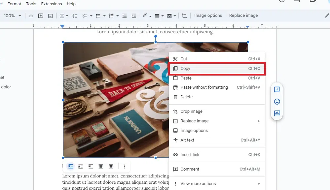Expand the Replace image submenu arrow

(259, 121)
